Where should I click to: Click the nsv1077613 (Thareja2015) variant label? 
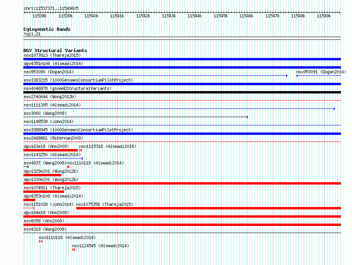(52, 55)
